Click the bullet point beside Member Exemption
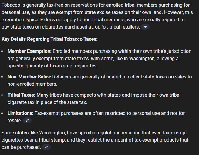Viewport: 199px width, 155px height. tap(2, 51)
